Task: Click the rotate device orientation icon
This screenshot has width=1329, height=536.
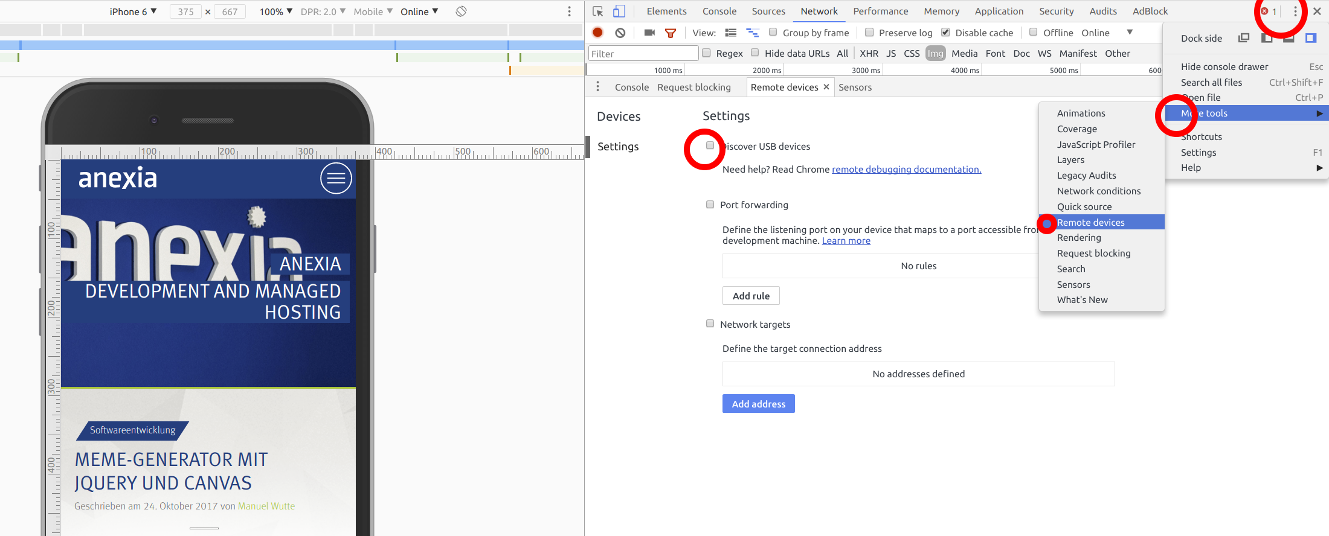Action: click(461, 11)
